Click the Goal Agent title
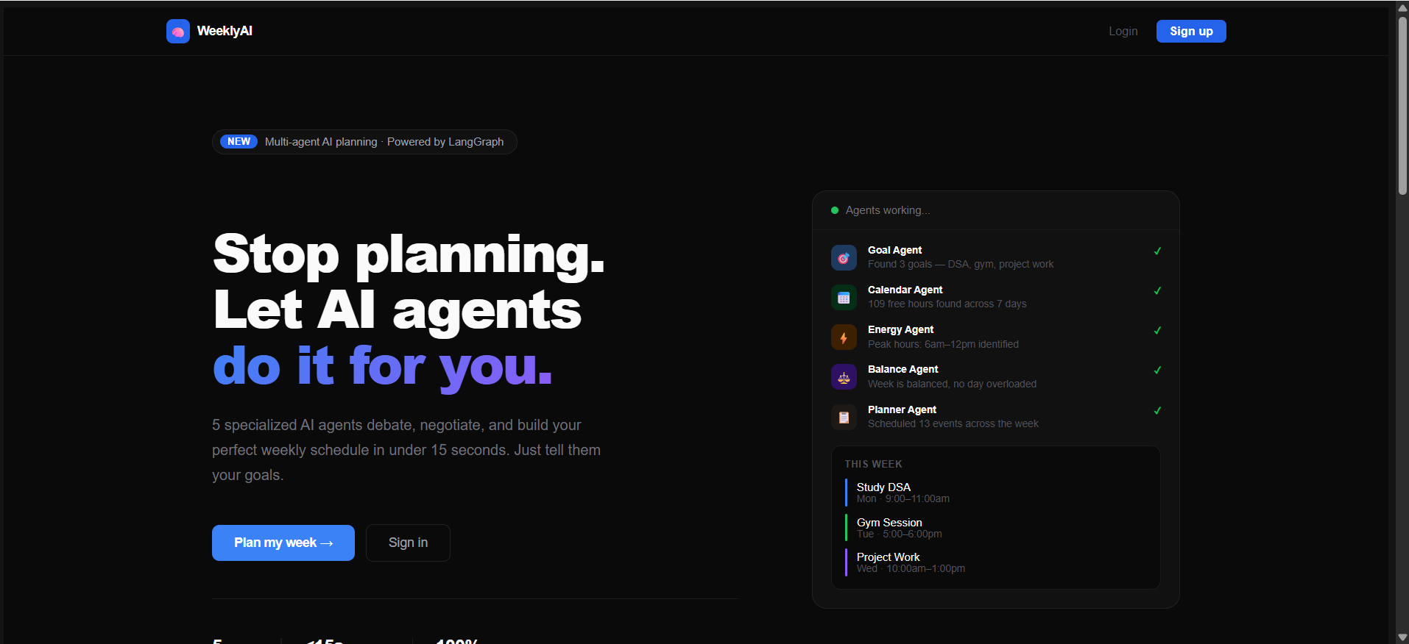Viewport: 1409px width, 644px height. tap(894, 250)
